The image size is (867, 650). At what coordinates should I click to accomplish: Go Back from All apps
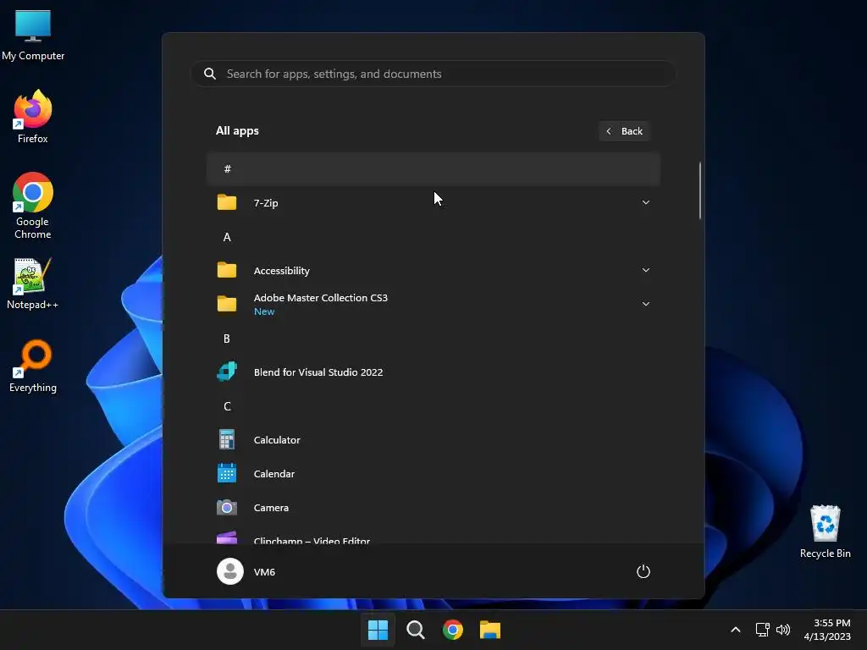(x=624, y=131)
